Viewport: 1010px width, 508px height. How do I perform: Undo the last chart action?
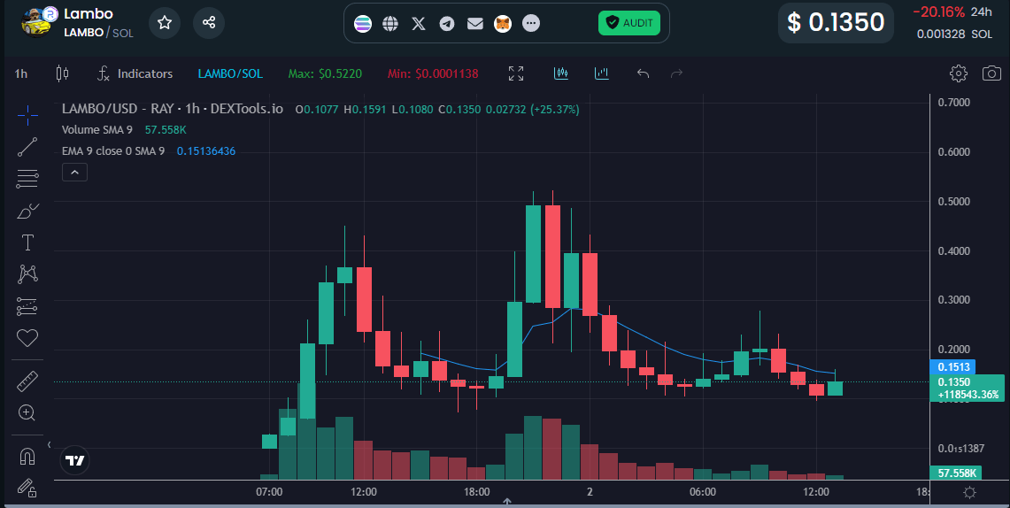click(x=643, y=73)
